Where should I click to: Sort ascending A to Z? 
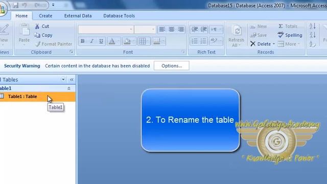pyautogui.click(x=312, y=26)
